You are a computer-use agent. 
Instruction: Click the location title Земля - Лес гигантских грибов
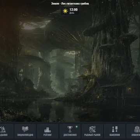pyautogui.click(x=70, y=3)
